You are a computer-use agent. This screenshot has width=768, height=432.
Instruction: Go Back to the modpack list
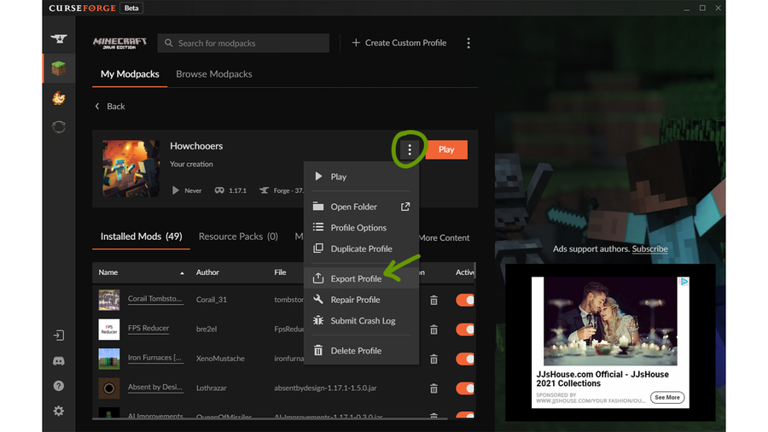(110, 106)
